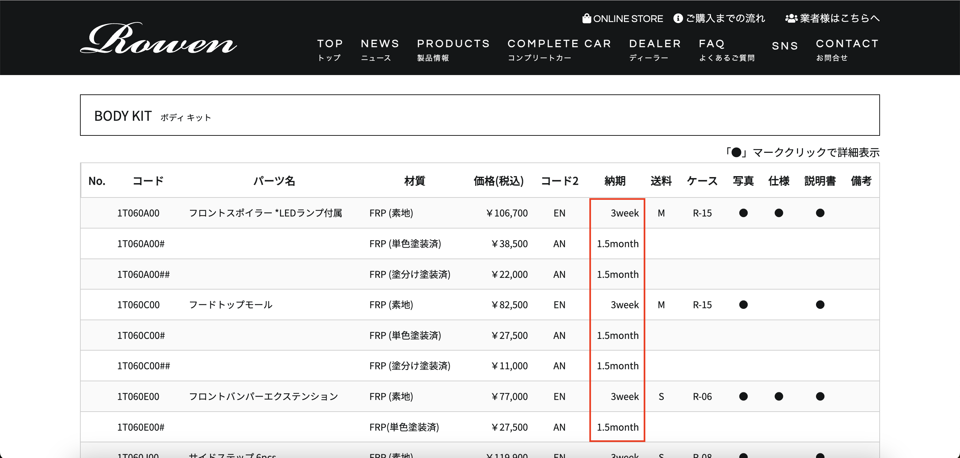The width and height of the screenshot is (960, 458).
Task: Open 仕様 dot for 1T060A00 row
Action: 779,213
